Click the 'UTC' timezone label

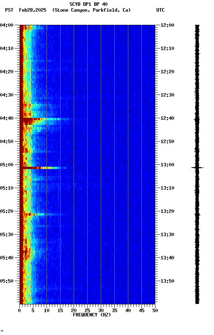160,10
